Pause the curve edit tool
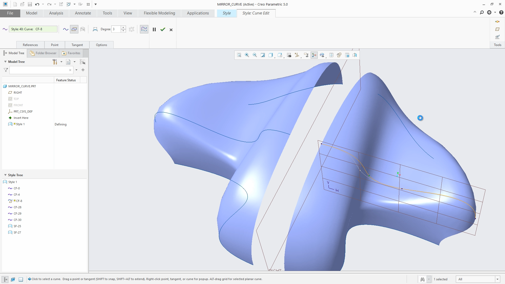The width and height of the screenshot is (505, 284). coord(154,29)
